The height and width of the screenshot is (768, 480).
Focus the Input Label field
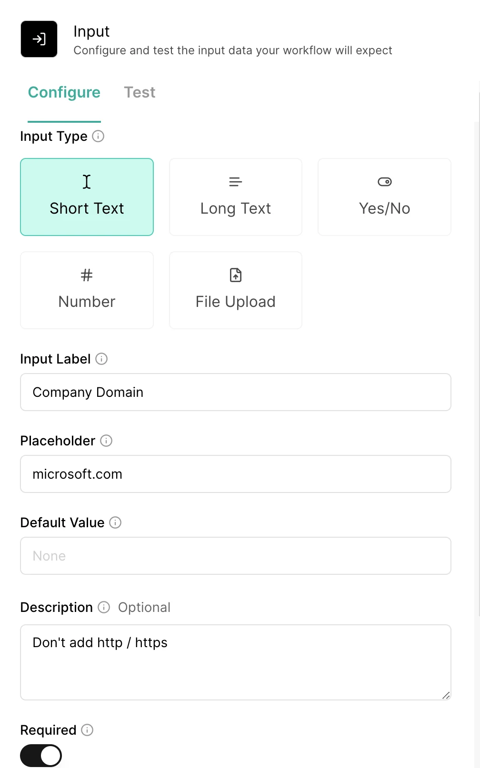(236, 392)
